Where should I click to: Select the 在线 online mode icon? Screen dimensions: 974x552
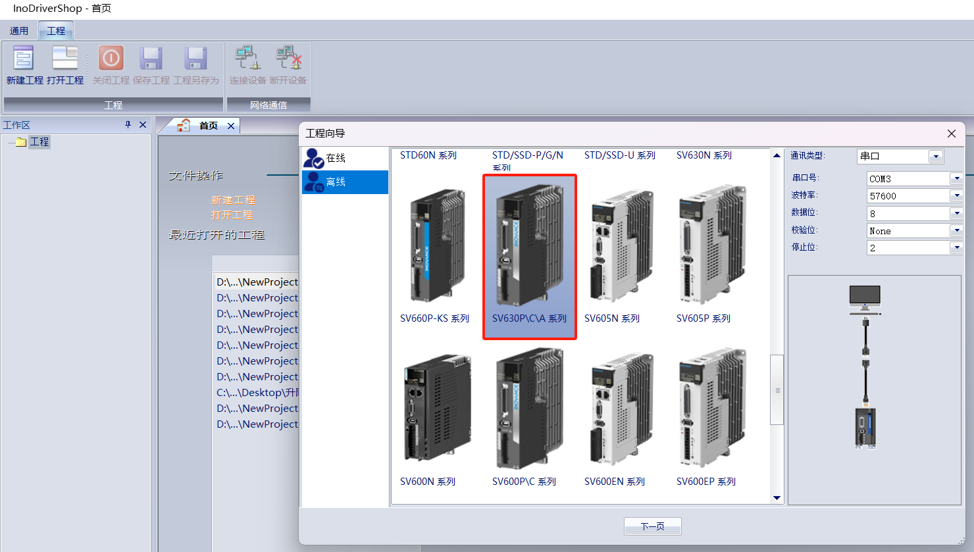pyautogui.click(x=314, y=158)
